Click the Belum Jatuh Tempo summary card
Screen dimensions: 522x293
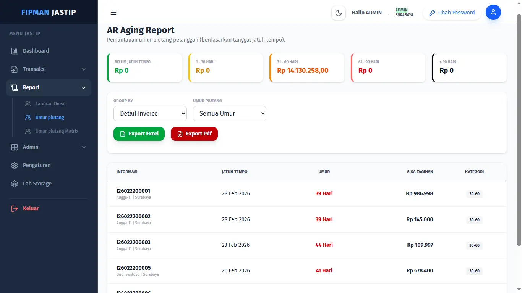point(144,68)
